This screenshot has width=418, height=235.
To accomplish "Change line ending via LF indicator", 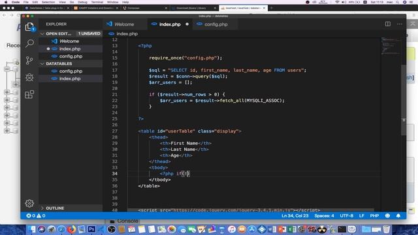I will pos(361,215).
